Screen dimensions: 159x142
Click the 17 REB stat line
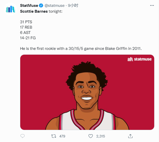click(26, 27)
